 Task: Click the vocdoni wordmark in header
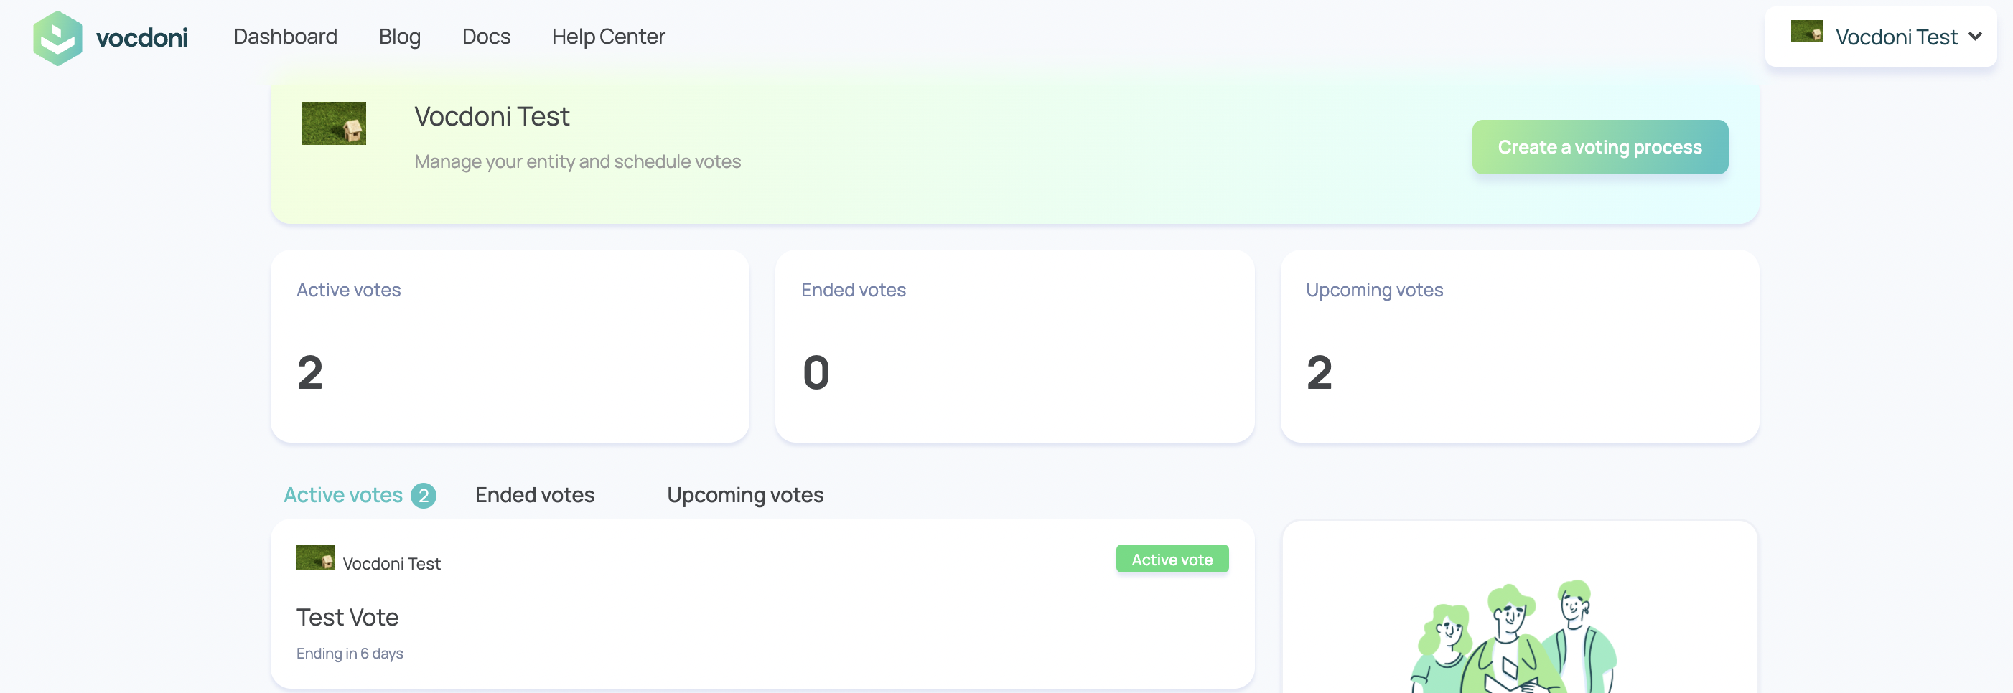[x=141, y=37]
